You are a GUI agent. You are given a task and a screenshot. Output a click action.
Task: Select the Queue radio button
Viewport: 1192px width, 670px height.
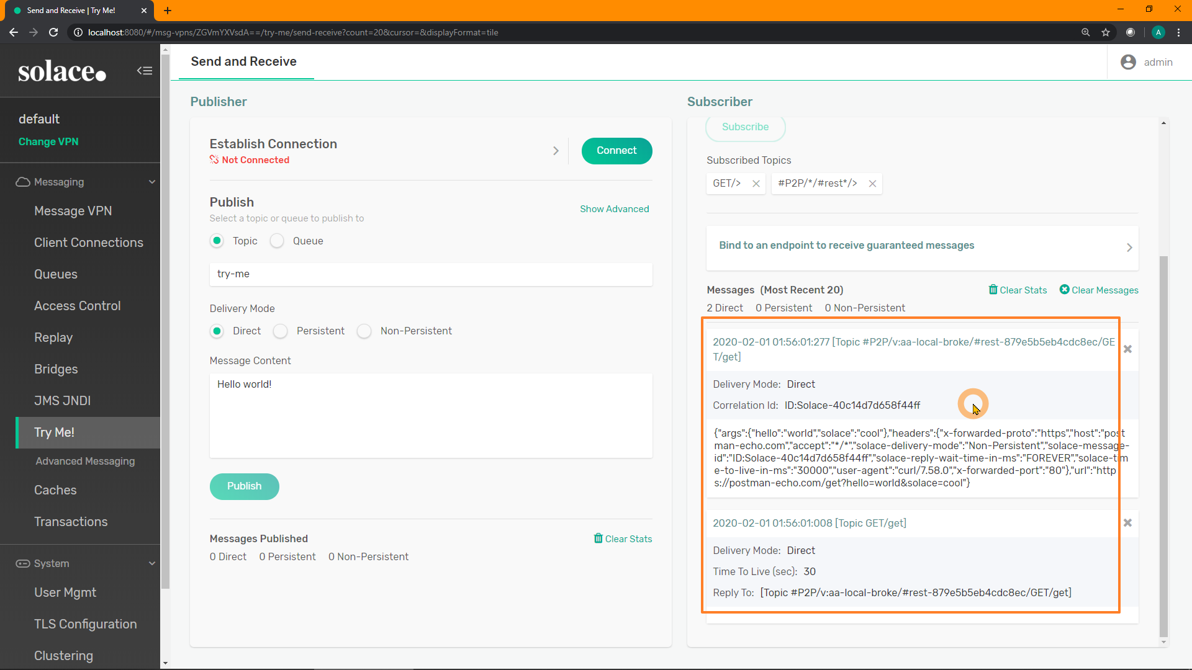[x=277, y=241]
